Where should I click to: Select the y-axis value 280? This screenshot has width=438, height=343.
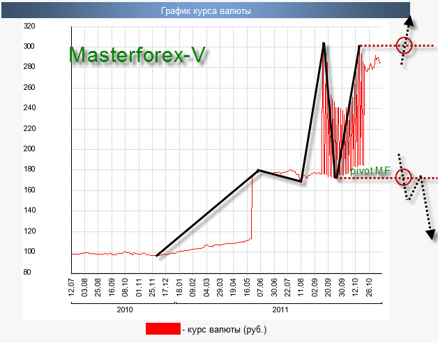(x=29, y=67)
